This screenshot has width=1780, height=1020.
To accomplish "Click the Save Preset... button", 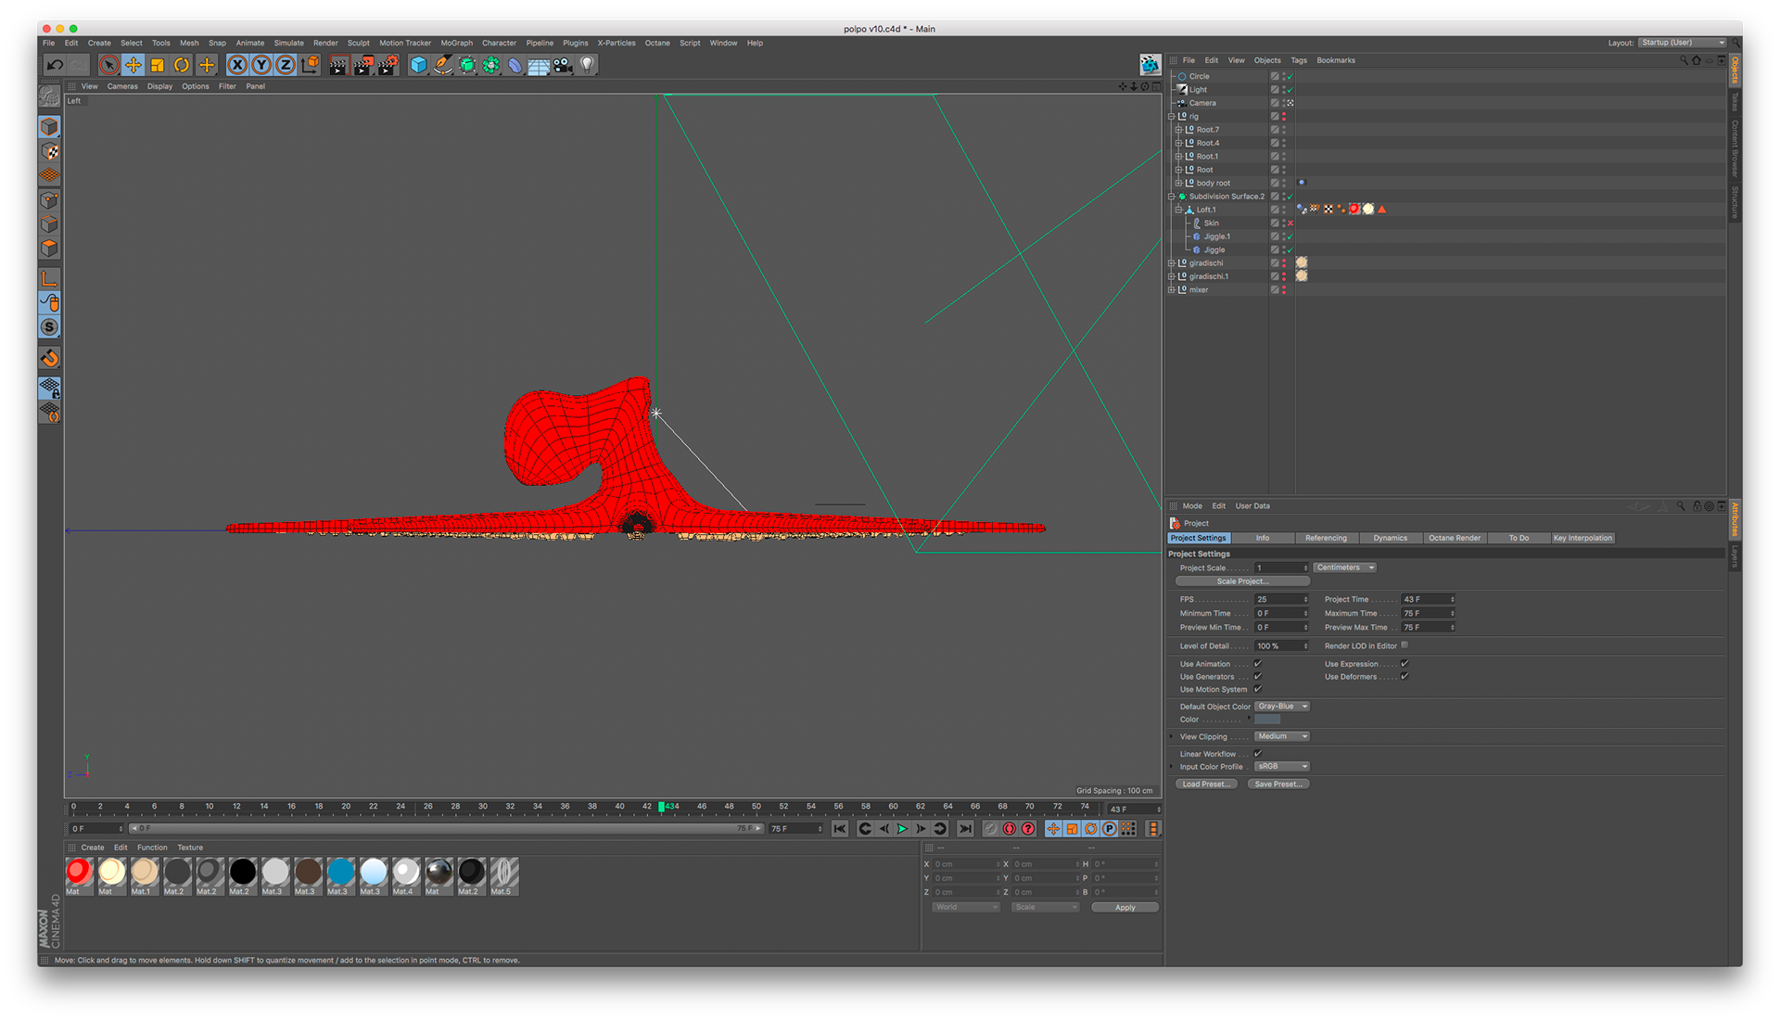I will (1278, 784).
